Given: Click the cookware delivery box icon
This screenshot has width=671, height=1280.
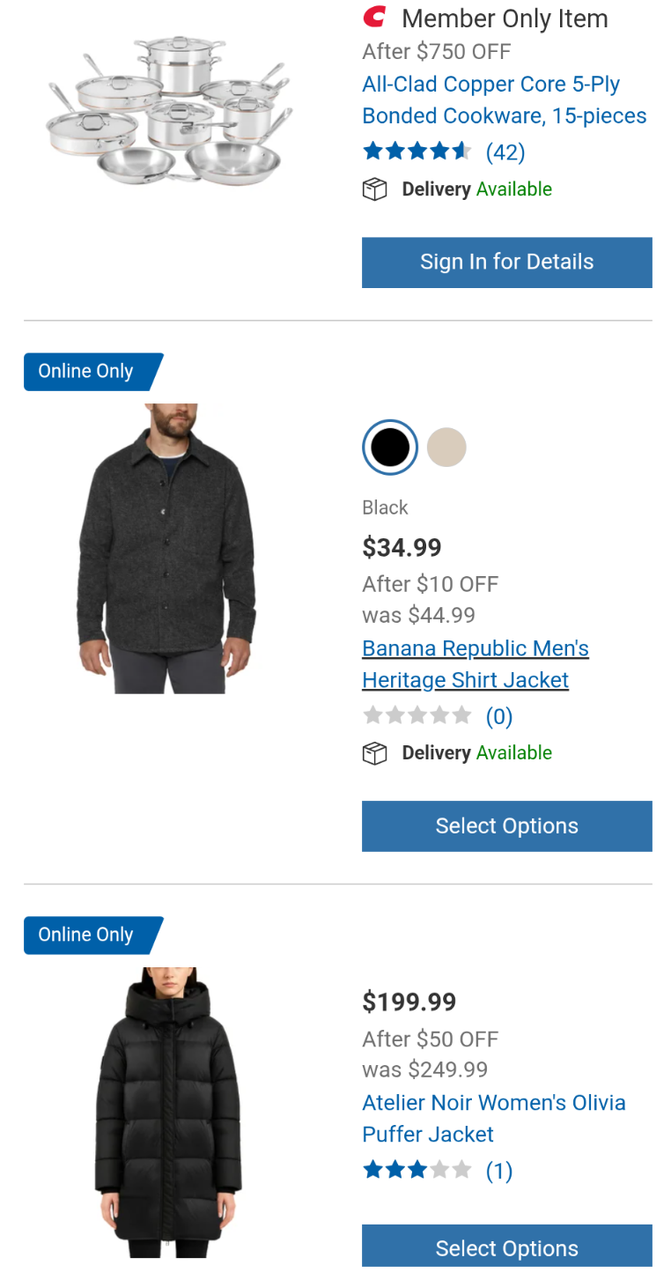Looking at the screenshot, I should [x=375, y=189].
